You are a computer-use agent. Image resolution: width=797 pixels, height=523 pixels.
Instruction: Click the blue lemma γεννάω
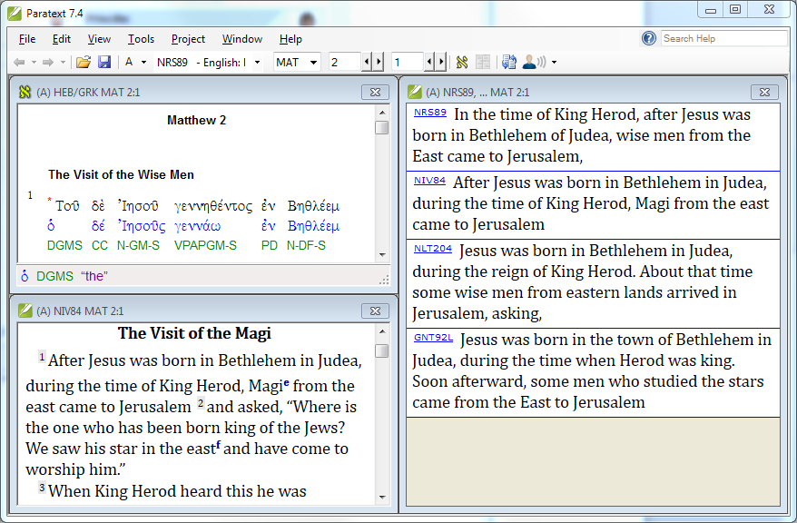[x=197, y=226]
